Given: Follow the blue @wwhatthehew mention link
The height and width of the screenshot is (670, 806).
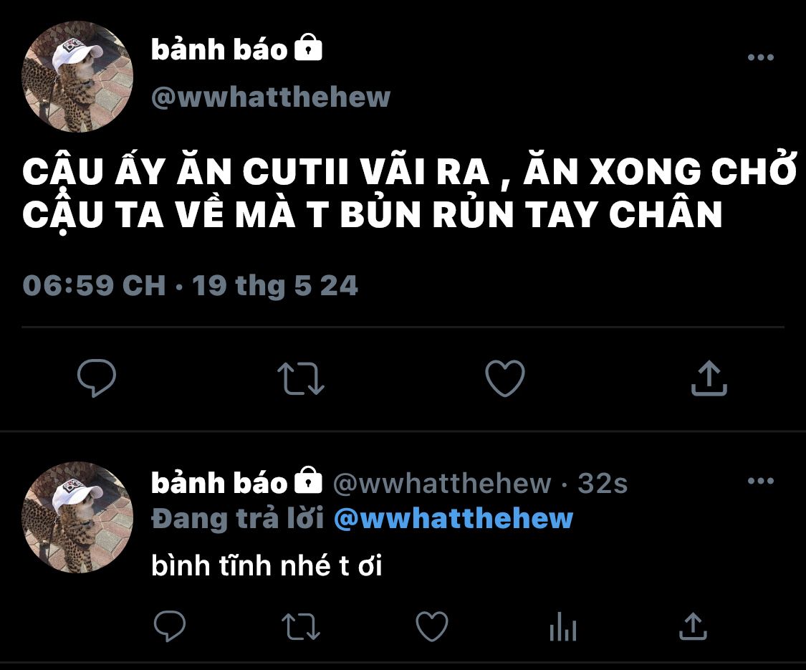Looking at the screenshot, I should tap(454, 518).
